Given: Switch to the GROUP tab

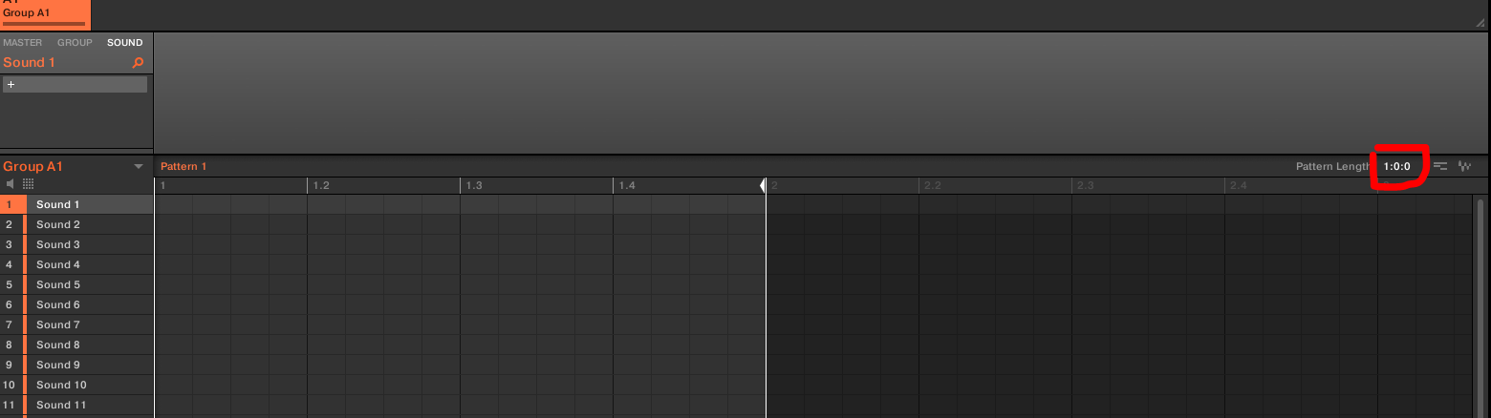Looking at the screenshot, I should coord(75,42).
